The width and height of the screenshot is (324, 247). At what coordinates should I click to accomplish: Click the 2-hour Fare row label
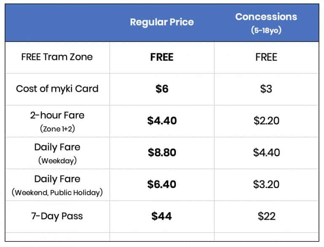pos(57,120)
